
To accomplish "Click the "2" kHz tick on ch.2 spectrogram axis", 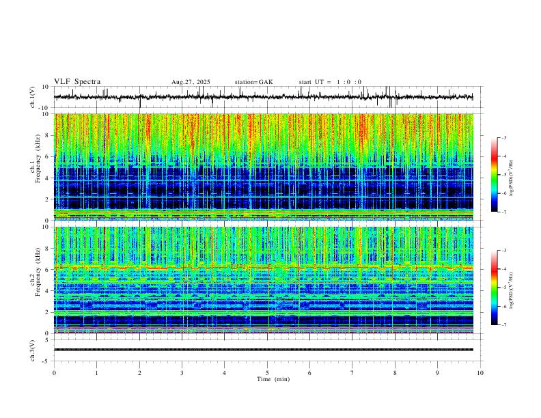I will 47,312.
